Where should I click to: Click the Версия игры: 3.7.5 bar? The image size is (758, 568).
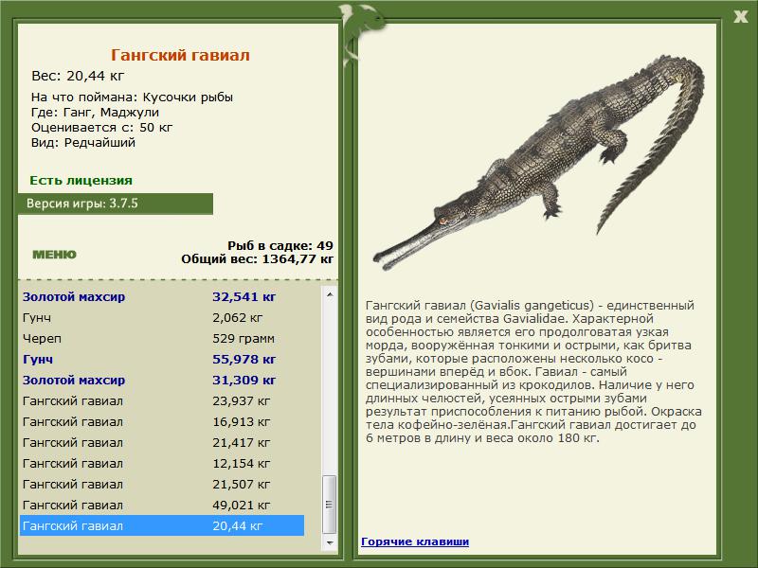(x=116, y=204)
